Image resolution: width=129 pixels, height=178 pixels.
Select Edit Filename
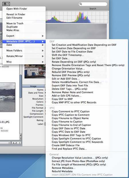click(24, 18)
